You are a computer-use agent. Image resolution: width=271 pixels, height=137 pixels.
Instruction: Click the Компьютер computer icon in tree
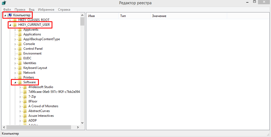[10, 15]
